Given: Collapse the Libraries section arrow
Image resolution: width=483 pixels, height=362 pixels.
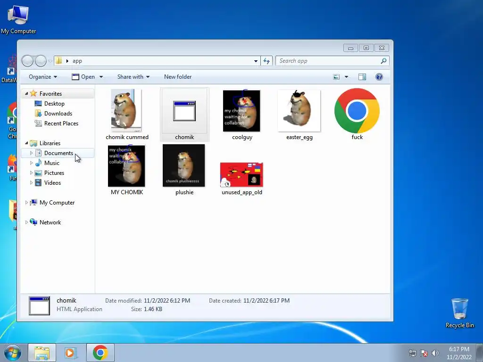Looking at the screenshot, I should [x=26, y=143].
